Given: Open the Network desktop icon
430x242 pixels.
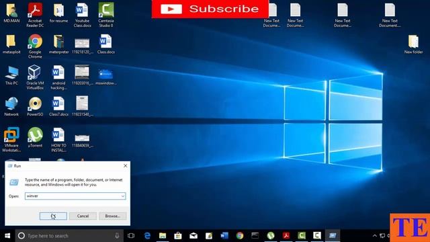Looking at the screenshot, I should coord(11,107).
